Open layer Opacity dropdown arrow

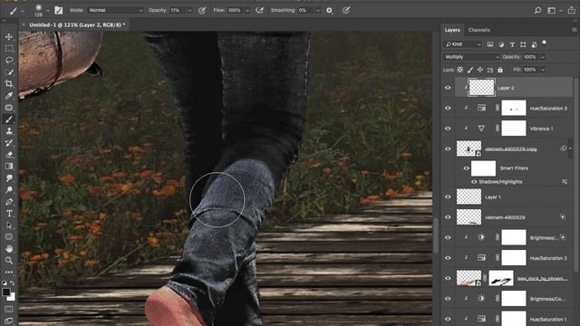point(543,57)
